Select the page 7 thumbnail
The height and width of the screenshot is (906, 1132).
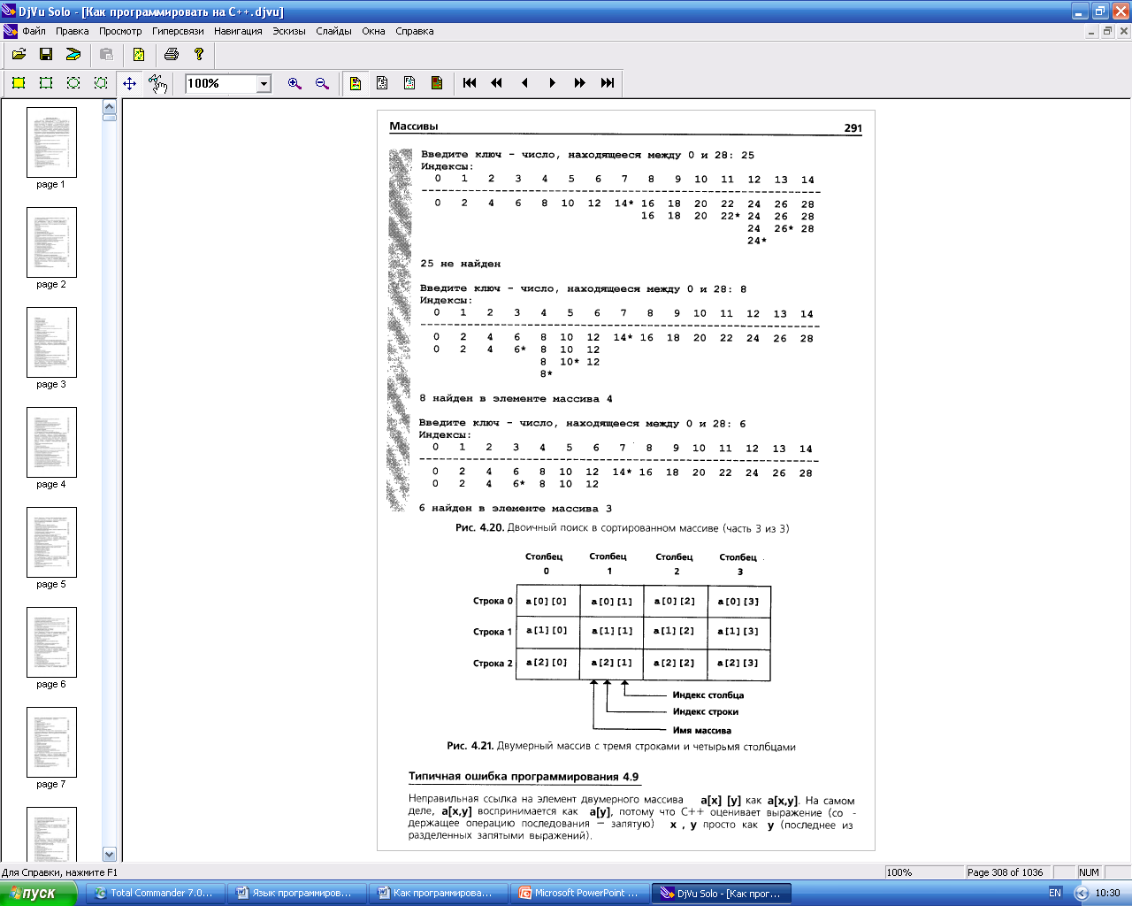point(51,742)
